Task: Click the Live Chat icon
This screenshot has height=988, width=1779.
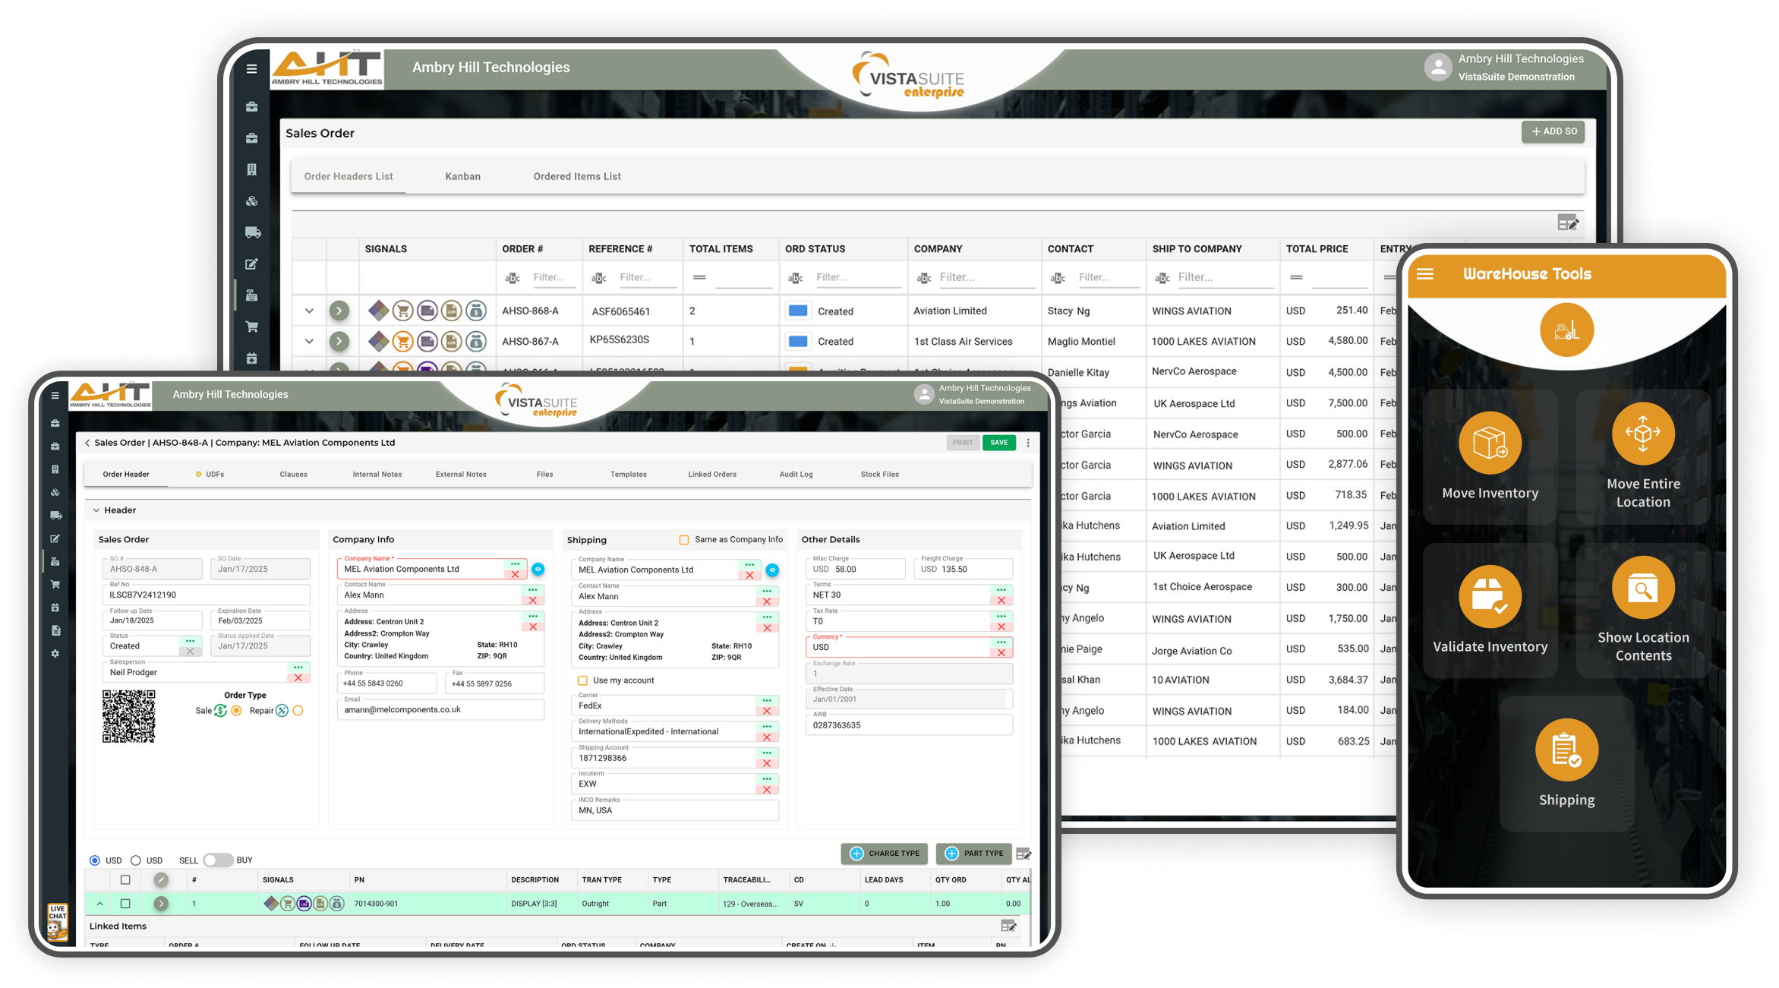Action: (x=58, y=921)
